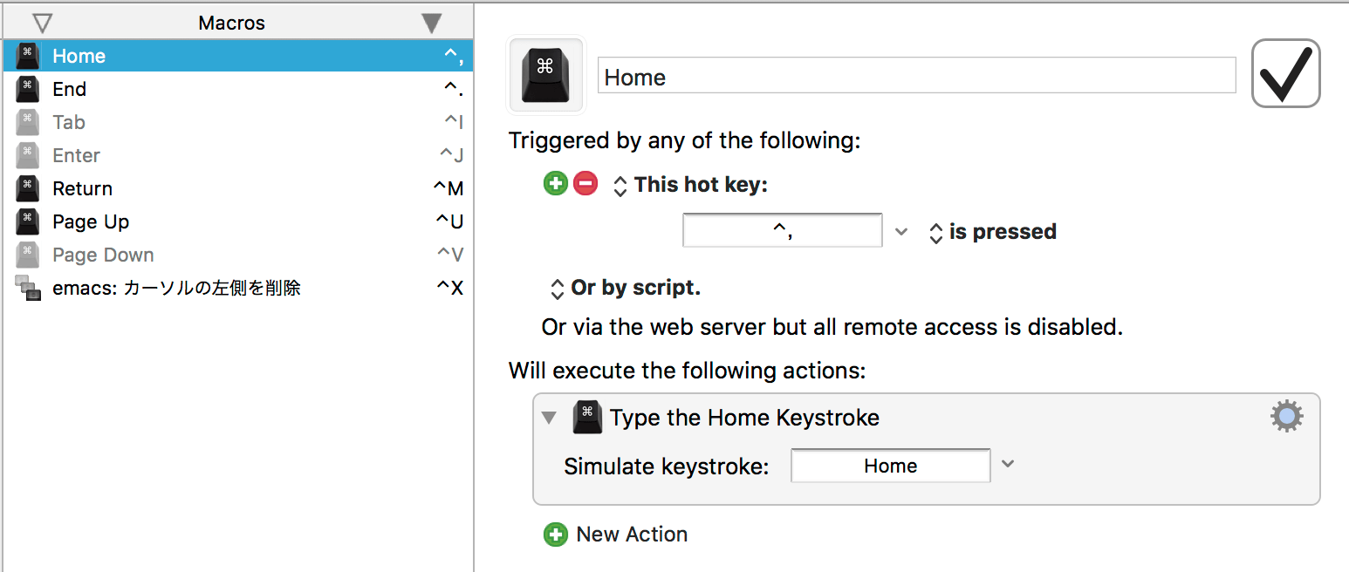Change the 'is pressed' trigger option
The width and height of the screenshot is (1349, 572).
(x=993, y=232)
